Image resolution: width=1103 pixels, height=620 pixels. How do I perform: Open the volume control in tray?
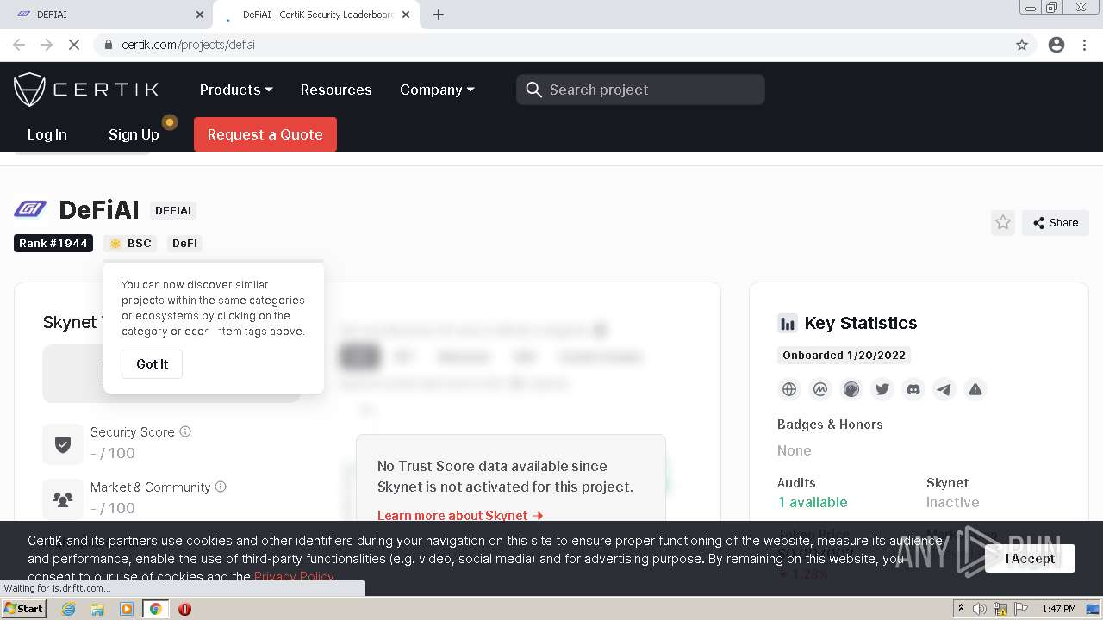click(x=980, y=609)
